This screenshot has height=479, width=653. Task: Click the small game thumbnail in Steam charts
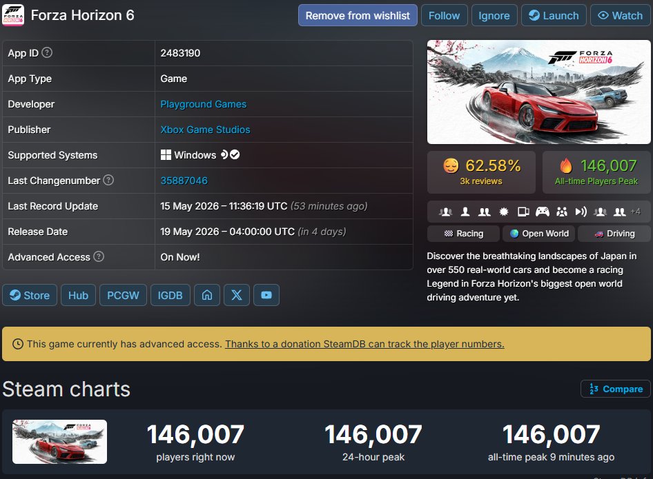pyautogui.click(x=59, y=442)
